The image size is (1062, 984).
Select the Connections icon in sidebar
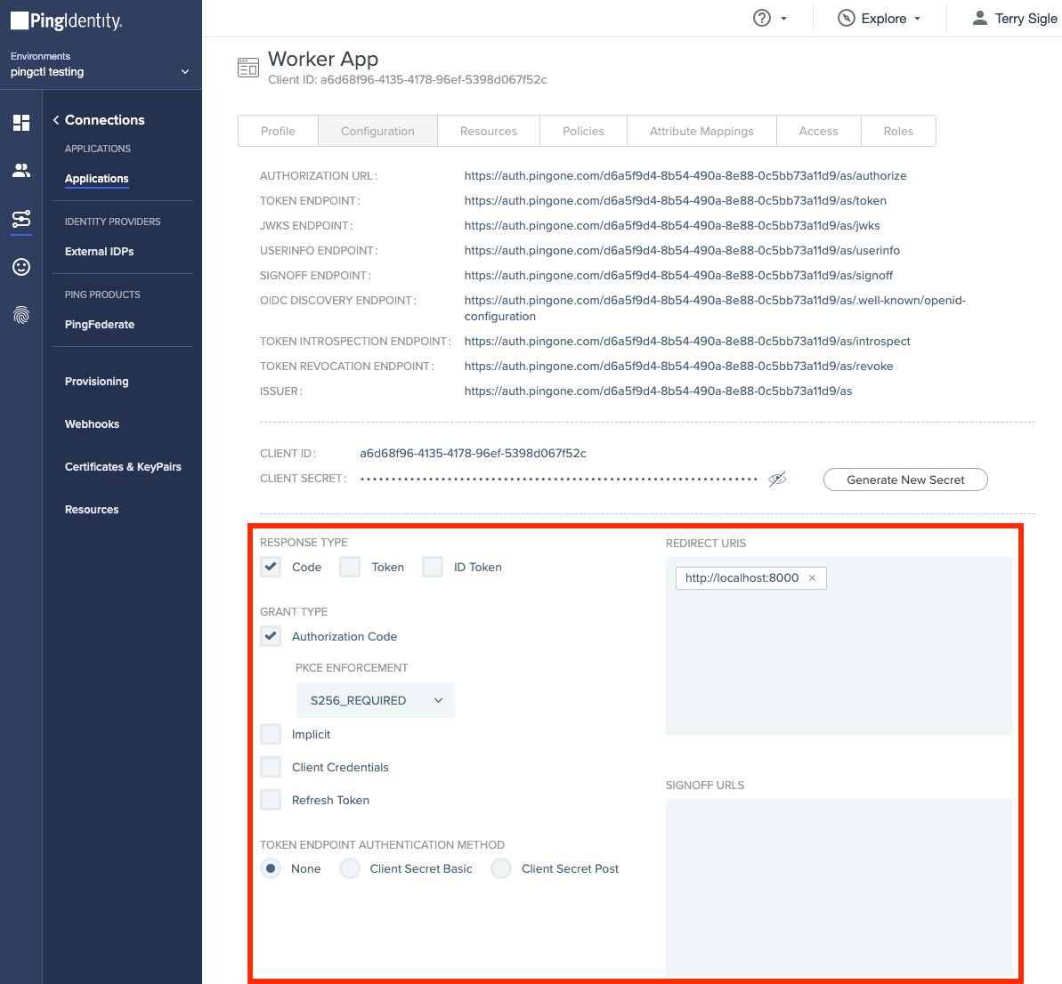pos(21,219)
